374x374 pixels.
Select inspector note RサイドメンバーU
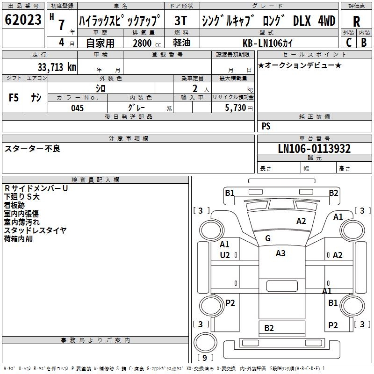click(36, 188)
